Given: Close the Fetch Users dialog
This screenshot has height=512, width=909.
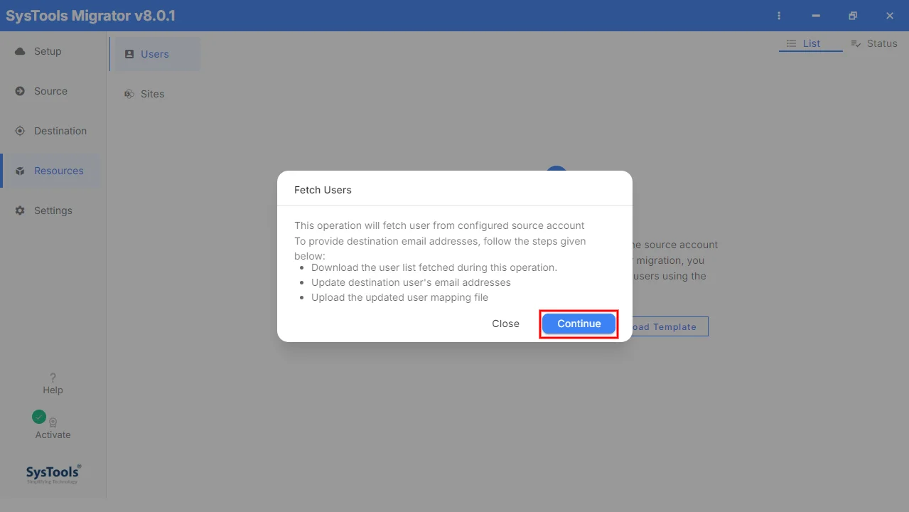Looking at the screenshot, I should tap(505, 324).
